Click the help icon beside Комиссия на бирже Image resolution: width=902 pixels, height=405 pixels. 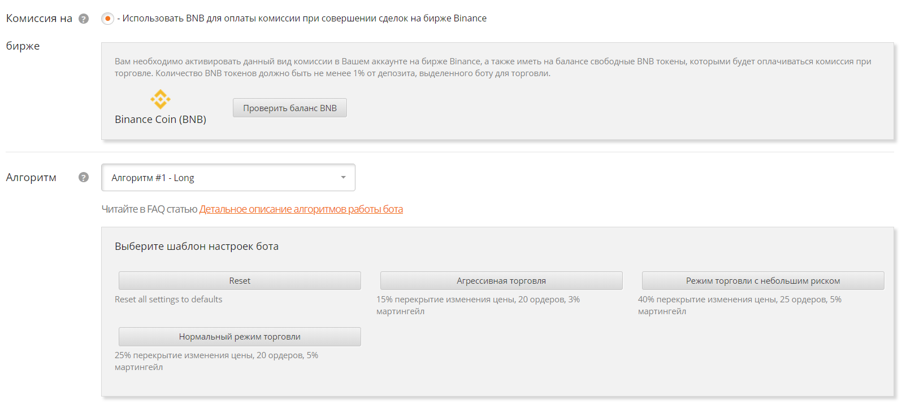pyautogui.click(x=84, y=19)
